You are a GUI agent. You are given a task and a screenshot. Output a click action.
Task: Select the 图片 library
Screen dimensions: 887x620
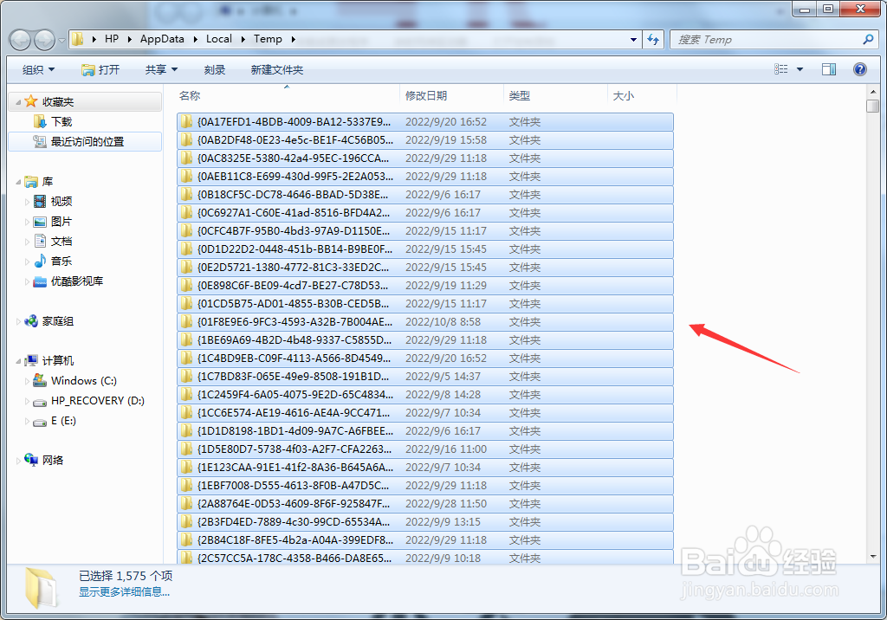(62, 221)
